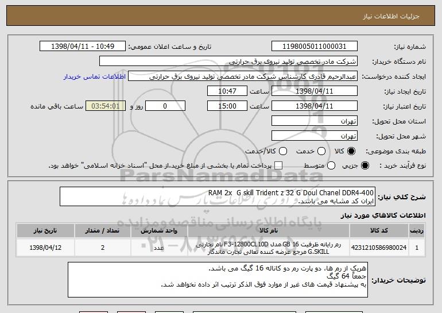Click the ردیف column header
The image size is (442, 313).
coord(417,231)
